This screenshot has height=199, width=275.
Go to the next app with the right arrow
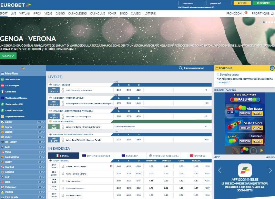pos(270,170)
